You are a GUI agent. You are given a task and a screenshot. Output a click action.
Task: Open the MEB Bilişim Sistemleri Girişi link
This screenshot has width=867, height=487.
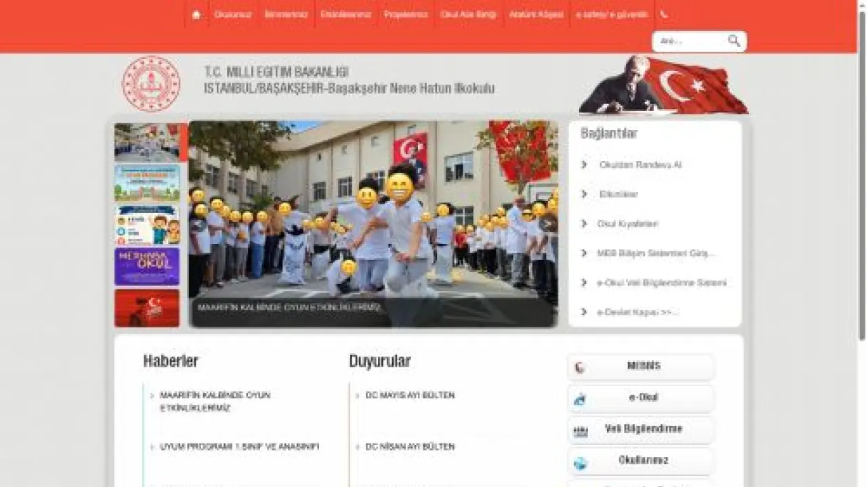coord(656,254)
